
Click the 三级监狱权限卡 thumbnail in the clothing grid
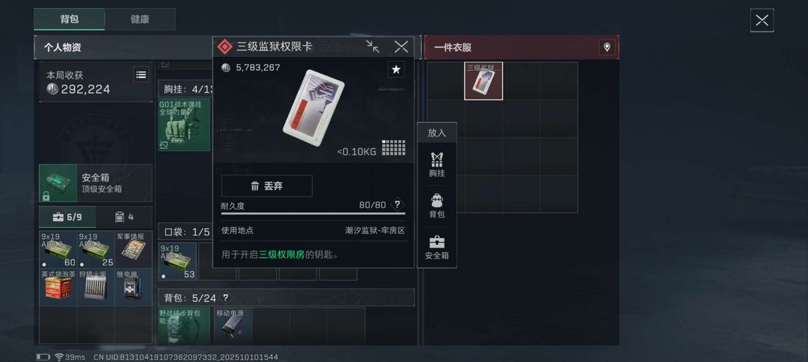click(x=483, y=81)
